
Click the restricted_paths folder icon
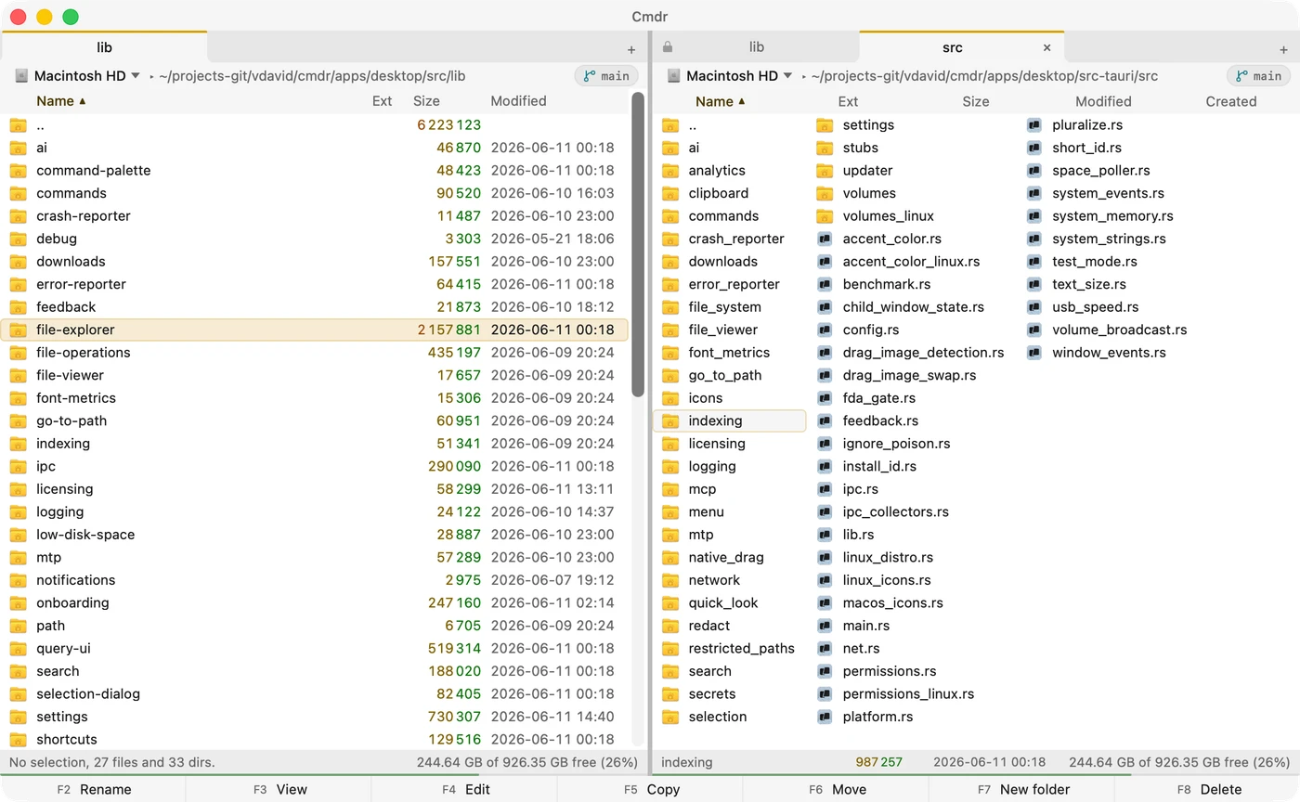coord(670,649)
